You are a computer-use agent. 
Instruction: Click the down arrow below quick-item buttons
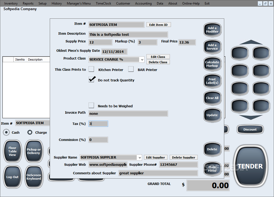tap(251, 117)
